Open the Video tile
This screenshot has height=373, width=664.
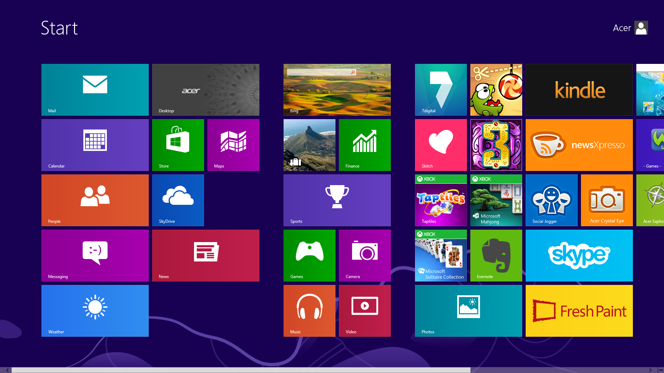(365, 311)
